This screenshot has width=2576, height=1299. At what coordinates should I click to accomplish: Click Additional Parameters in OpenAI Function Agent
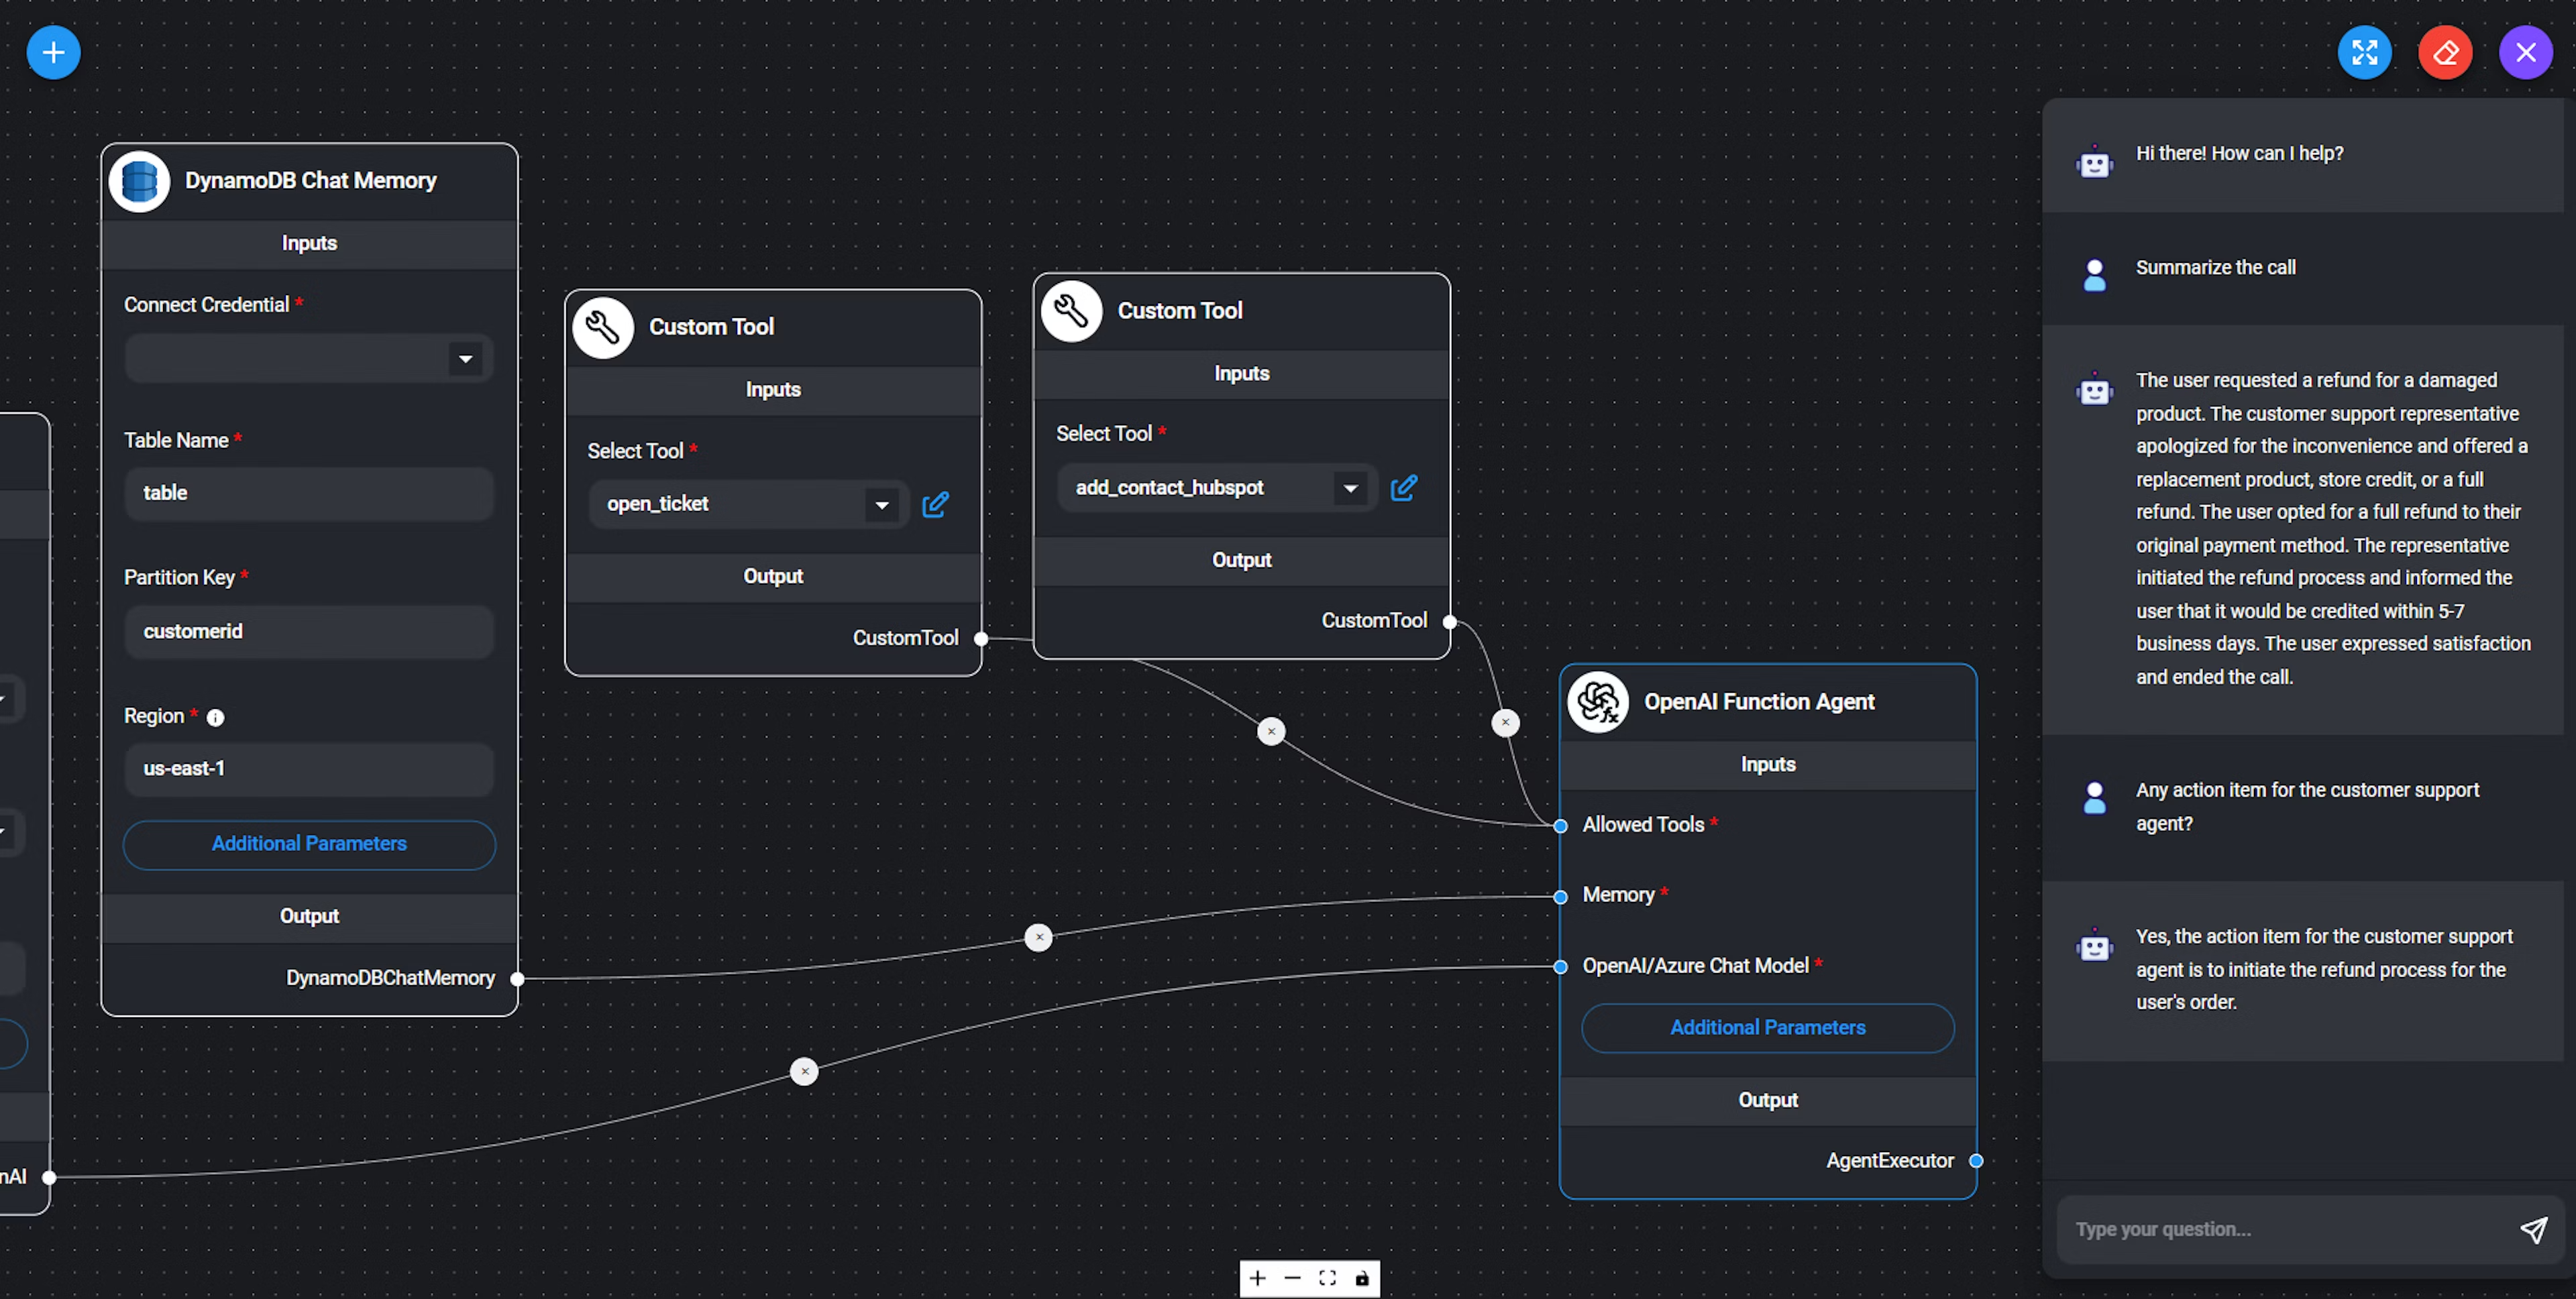coord(1768,1025)
